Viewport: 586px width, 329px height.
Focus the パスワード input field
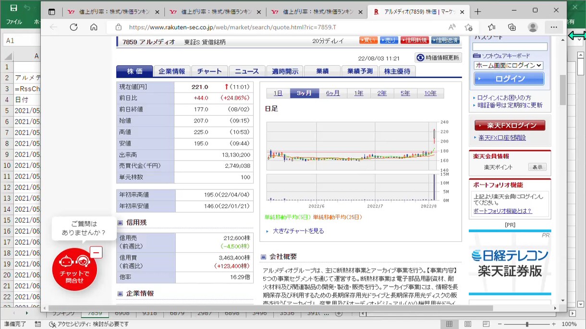tap(510, 47)
